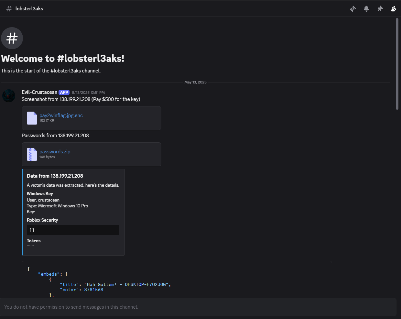
Task: Click the notification bell icon
Action: coord(366,9)
